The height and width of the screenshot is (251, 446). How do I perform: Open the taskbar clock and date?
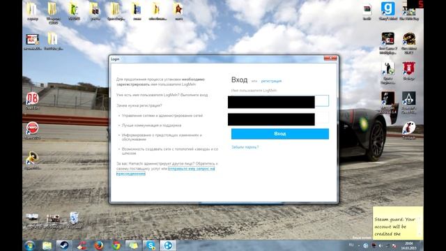(x=409, y=245)
